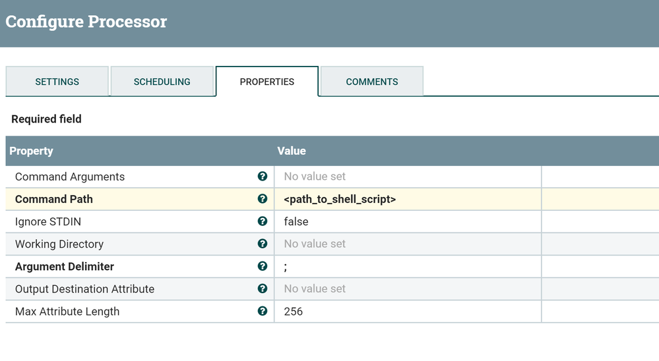Set the Output Destination Attribute value

click(x=407, y=289)
